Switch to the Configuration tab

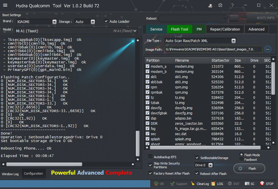coord(33,173)
